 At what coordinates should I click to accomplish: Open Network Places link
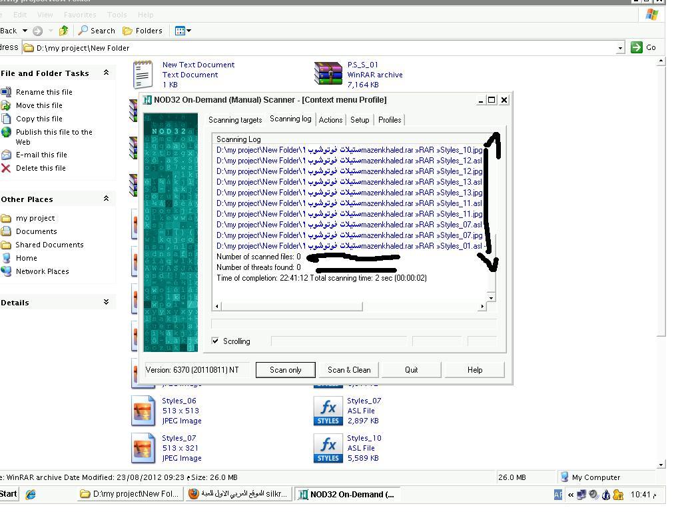point(42,272)
